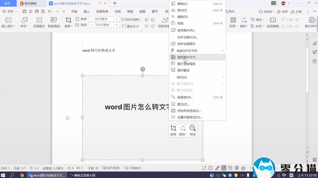
Task: Click the Undo arrow icon
Action: (x=49, y=11)
